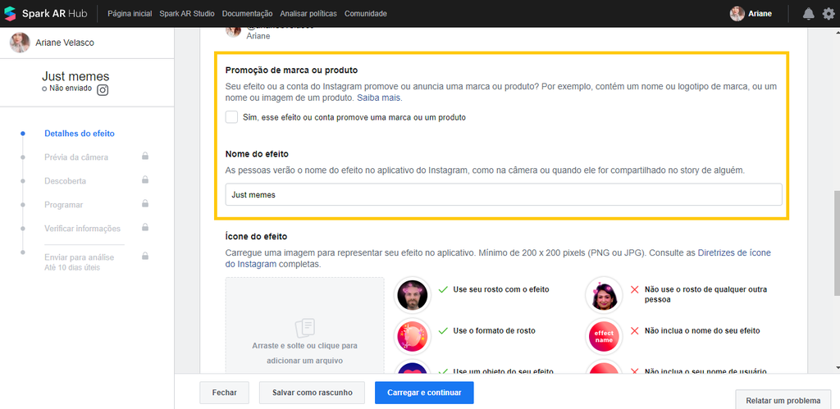Select Prévia da câmera step

(x=76, y=157)
